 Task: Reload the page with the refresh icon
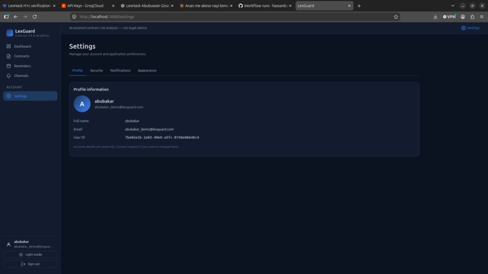point(35,17)
